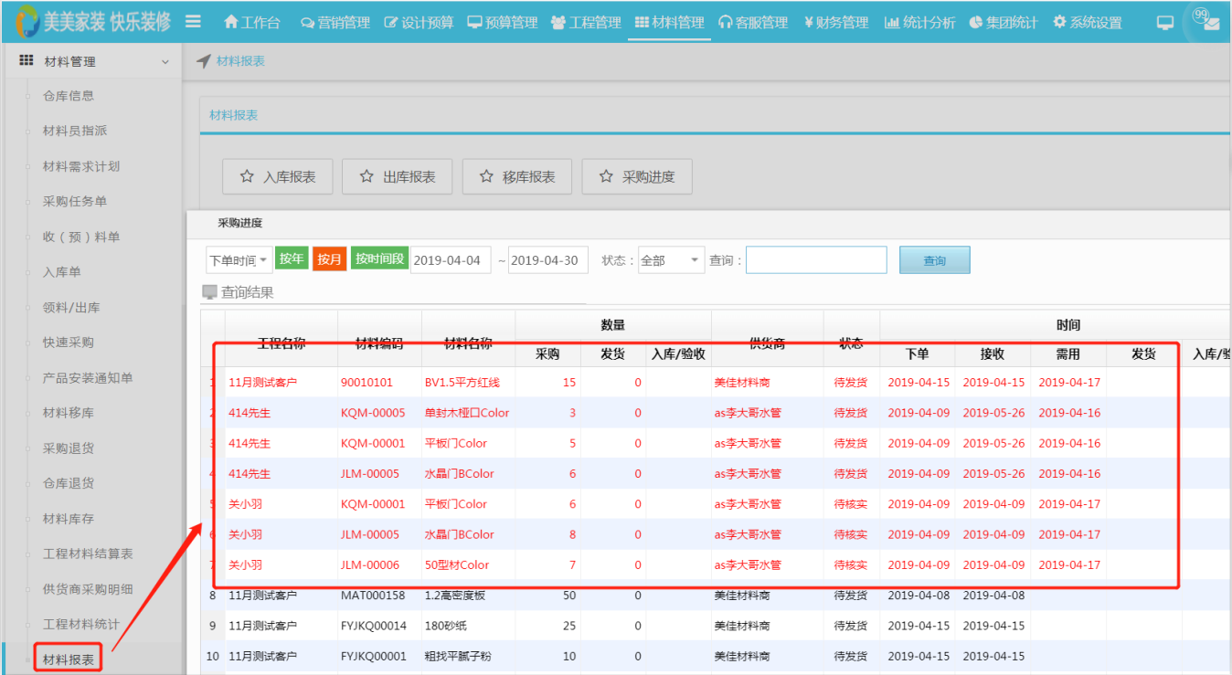Viewport: 1232px width, 675px height.
Task: Click the start date field 2019-04-04
Action: (x=451, y=260)
